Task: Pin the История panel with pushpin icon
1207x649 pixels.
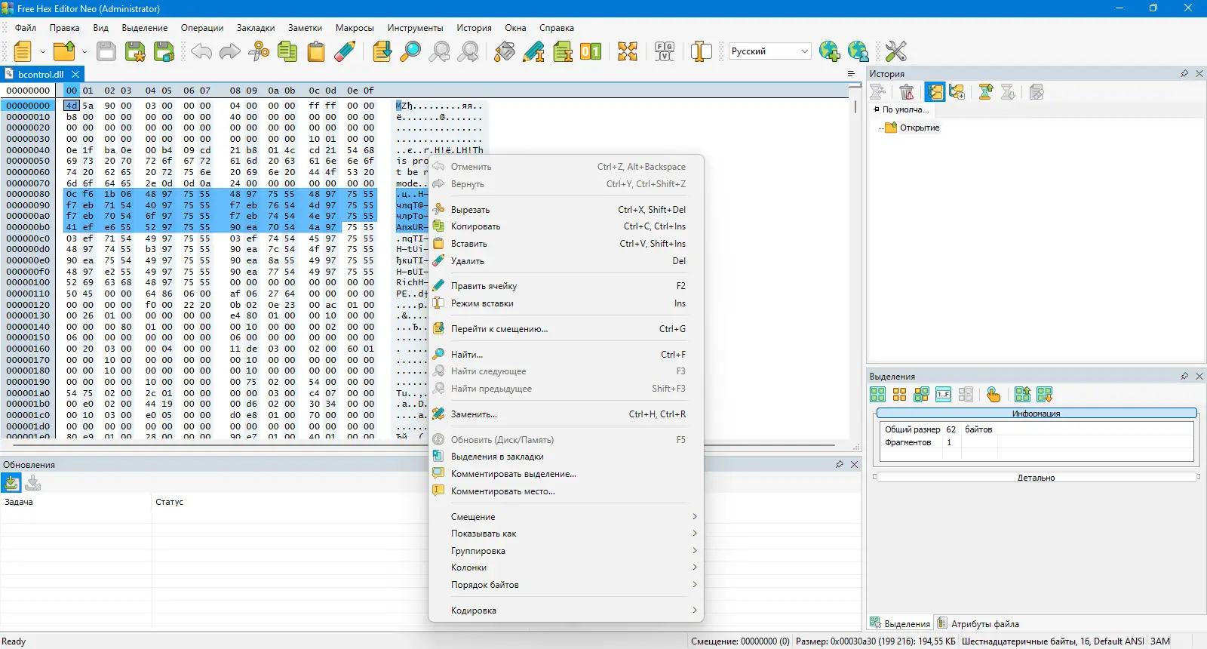Action: click(1184, 74)
